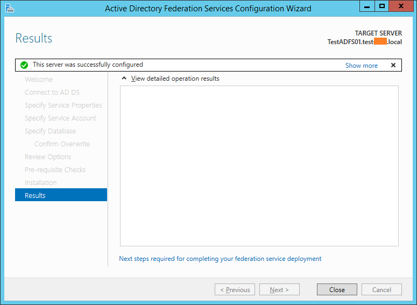
Task: Click the Next button
Action: coord(279,289)
